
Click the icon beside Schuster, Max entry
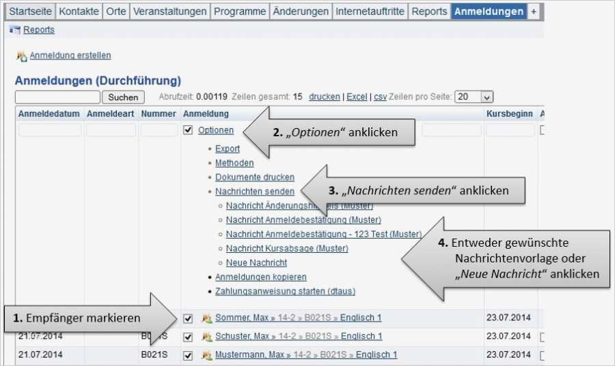pyautogui.click(x=206, y=337)
